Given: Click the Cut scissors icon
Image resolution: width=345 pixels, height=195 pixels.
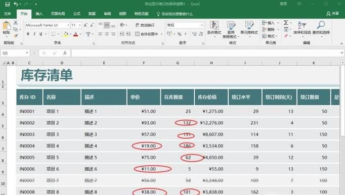Looking at the screenshot, I should 15,23.
